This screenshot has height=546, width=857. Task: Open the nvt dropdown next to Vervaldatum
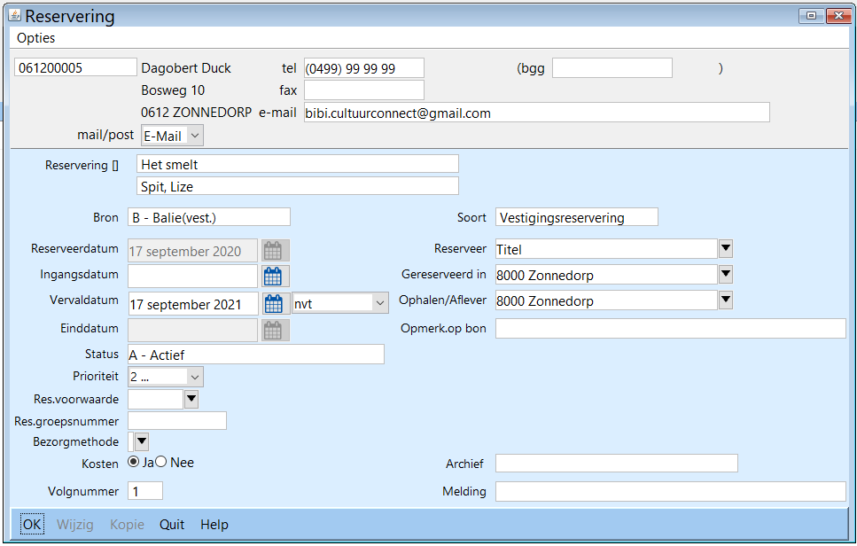tap(379, 303)
